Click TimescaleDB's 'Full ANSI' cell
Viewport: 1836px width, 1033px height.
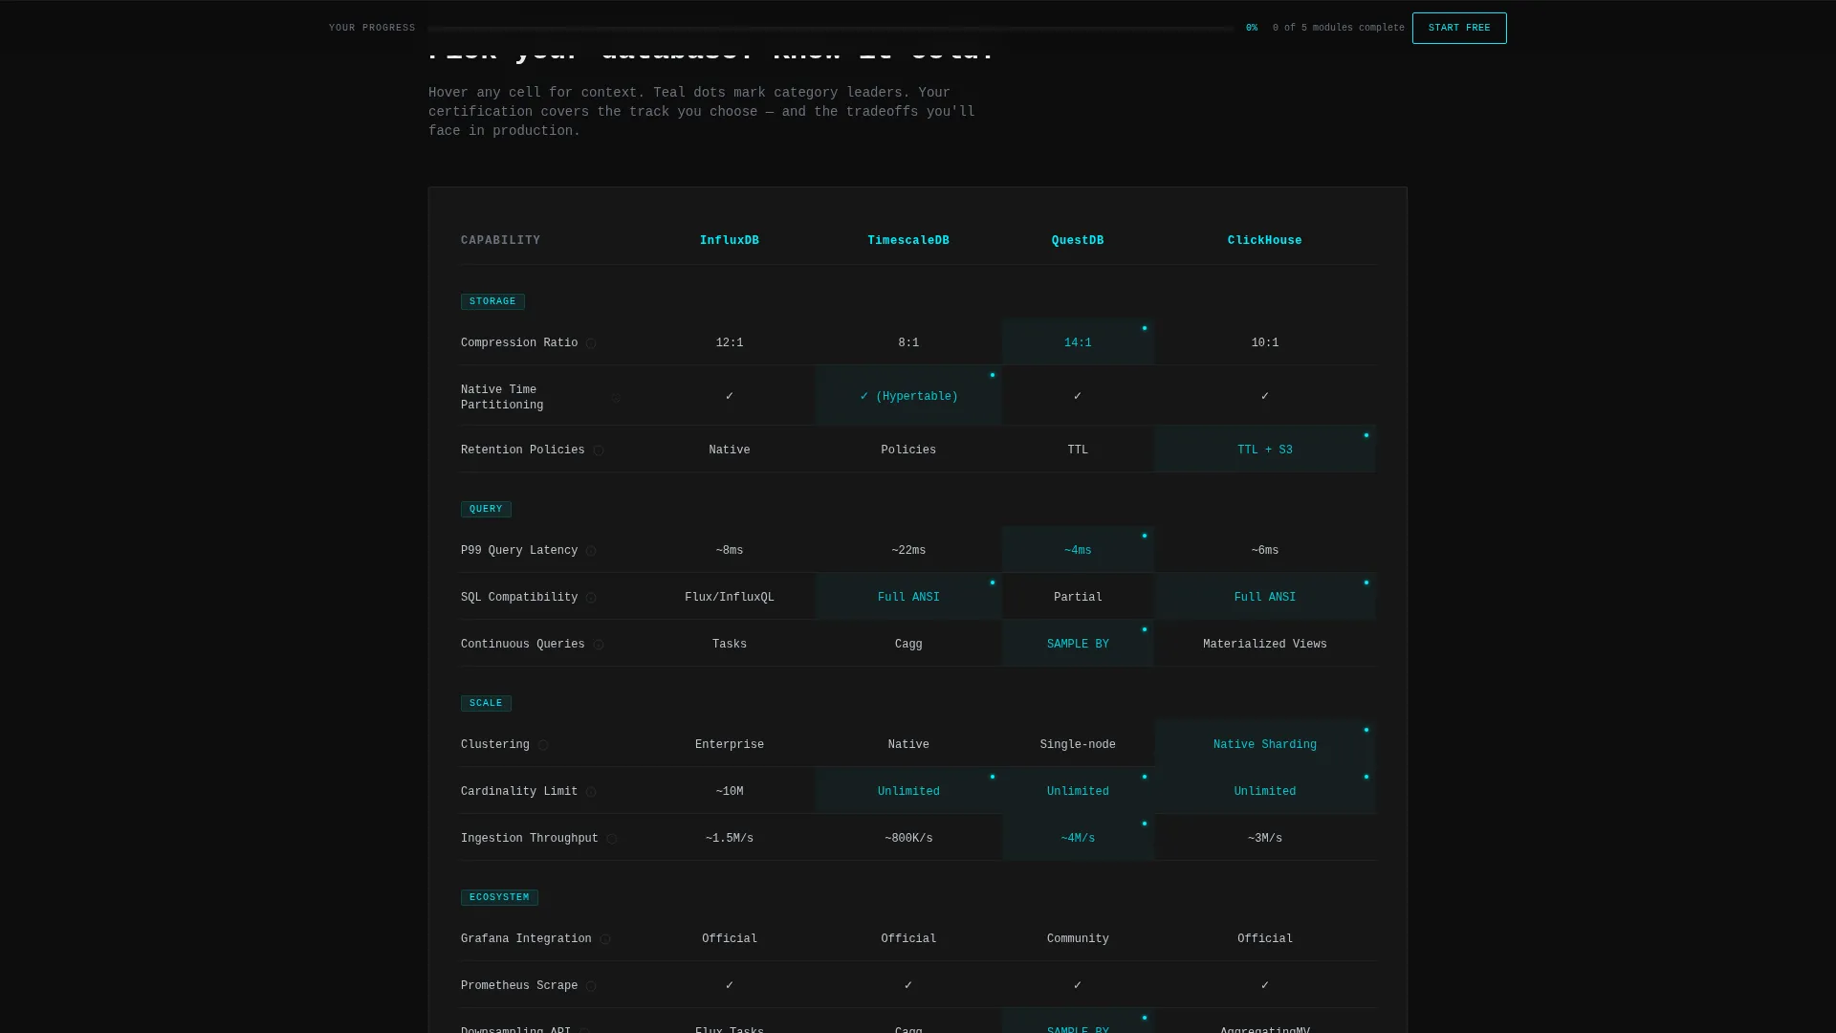pos(908,597)
